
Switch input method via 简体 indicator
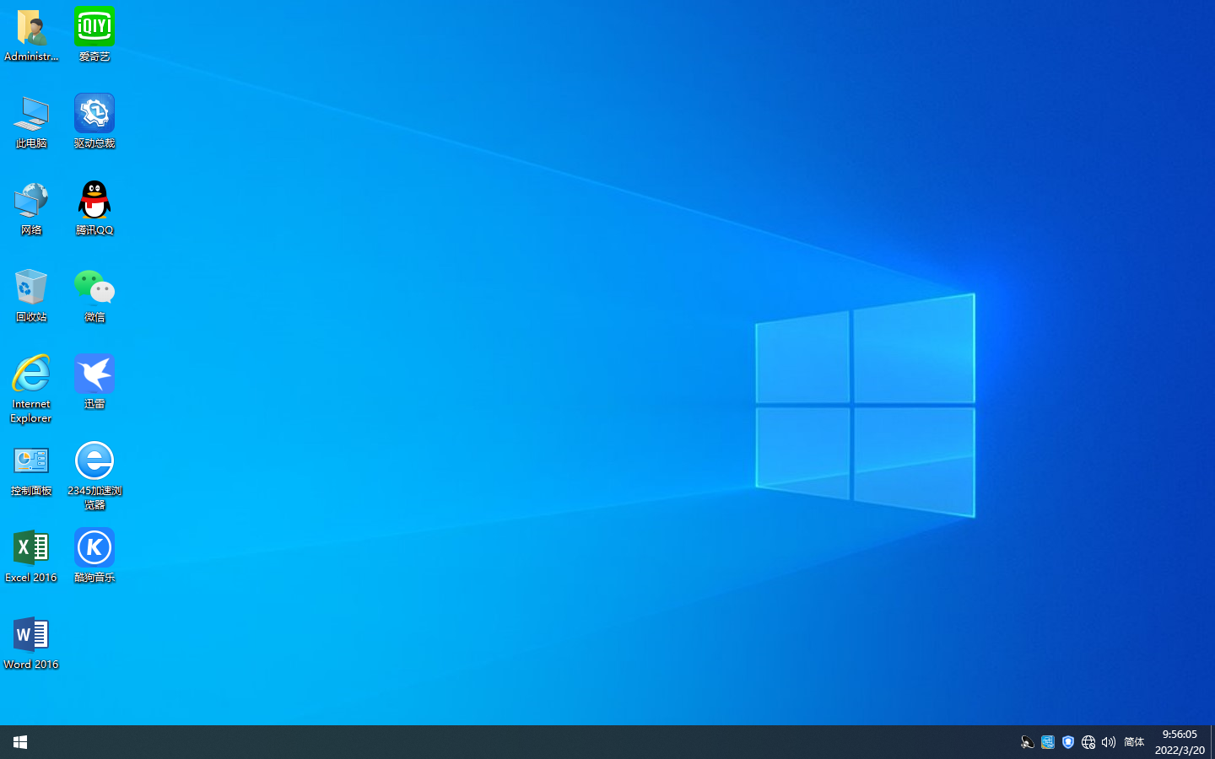point(1134,742)
